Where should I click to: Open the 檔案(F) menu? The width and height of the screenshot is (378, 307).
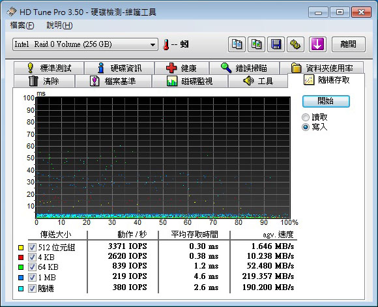click(x=22, y=25)
